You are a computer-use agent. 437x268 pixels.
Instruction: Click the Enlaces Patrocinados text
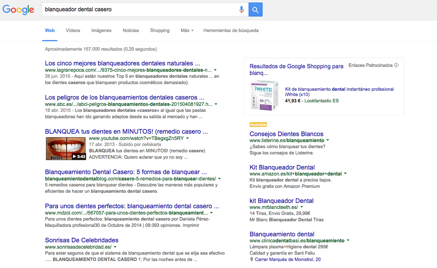coord(371,66)
